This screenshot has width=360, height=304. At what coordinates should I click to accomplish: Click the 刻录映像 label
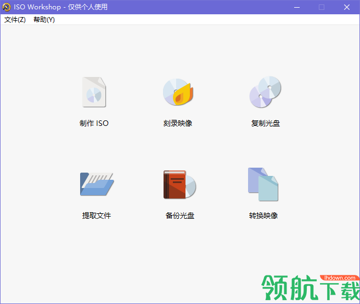point(178,123)
